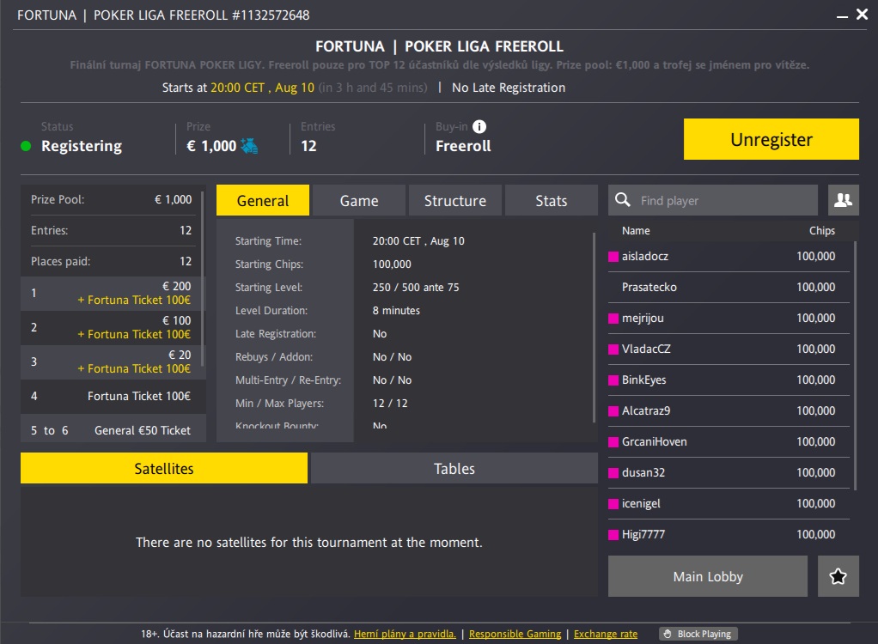The width and height of the screenshot is (878, 644).
Task: Click the Block Playing button
Action: pyautogui.click(x=698, y=634)
